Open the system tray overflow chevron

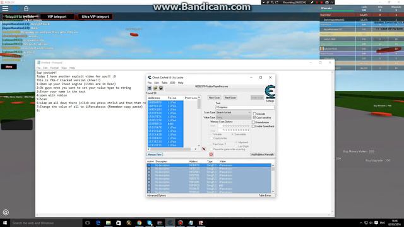(x=361, y=223)
